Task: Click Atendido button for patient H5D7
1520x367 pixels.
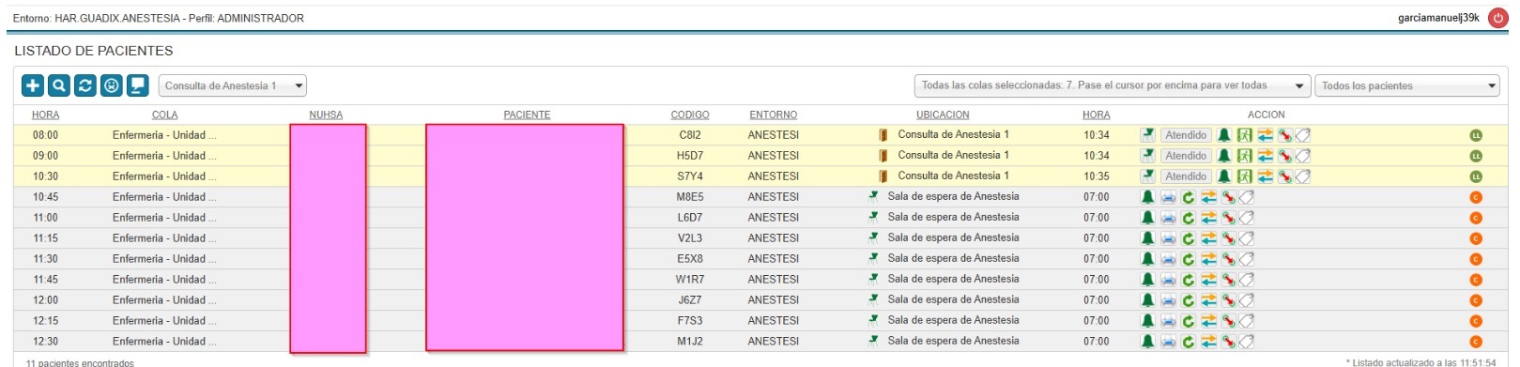Action: tap(1186, 156)
